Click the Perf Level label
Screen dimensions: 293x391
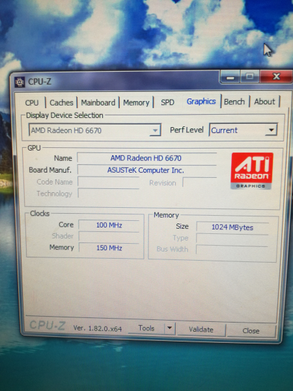187,130
